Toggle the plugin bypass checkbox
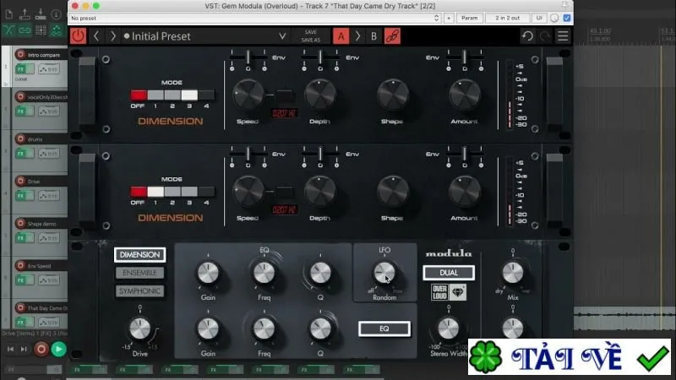676x380 pixels. point(567,18)
